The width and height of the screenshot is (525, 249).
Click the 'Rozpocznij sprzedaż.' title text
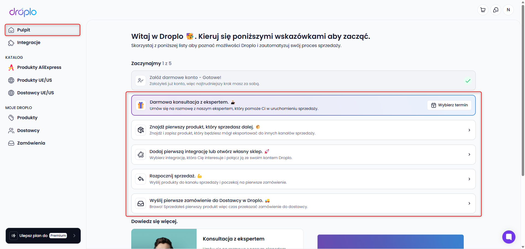point(173,176)
